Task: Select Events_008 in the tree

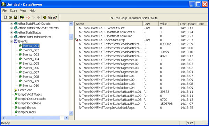Action: point(31,77)
